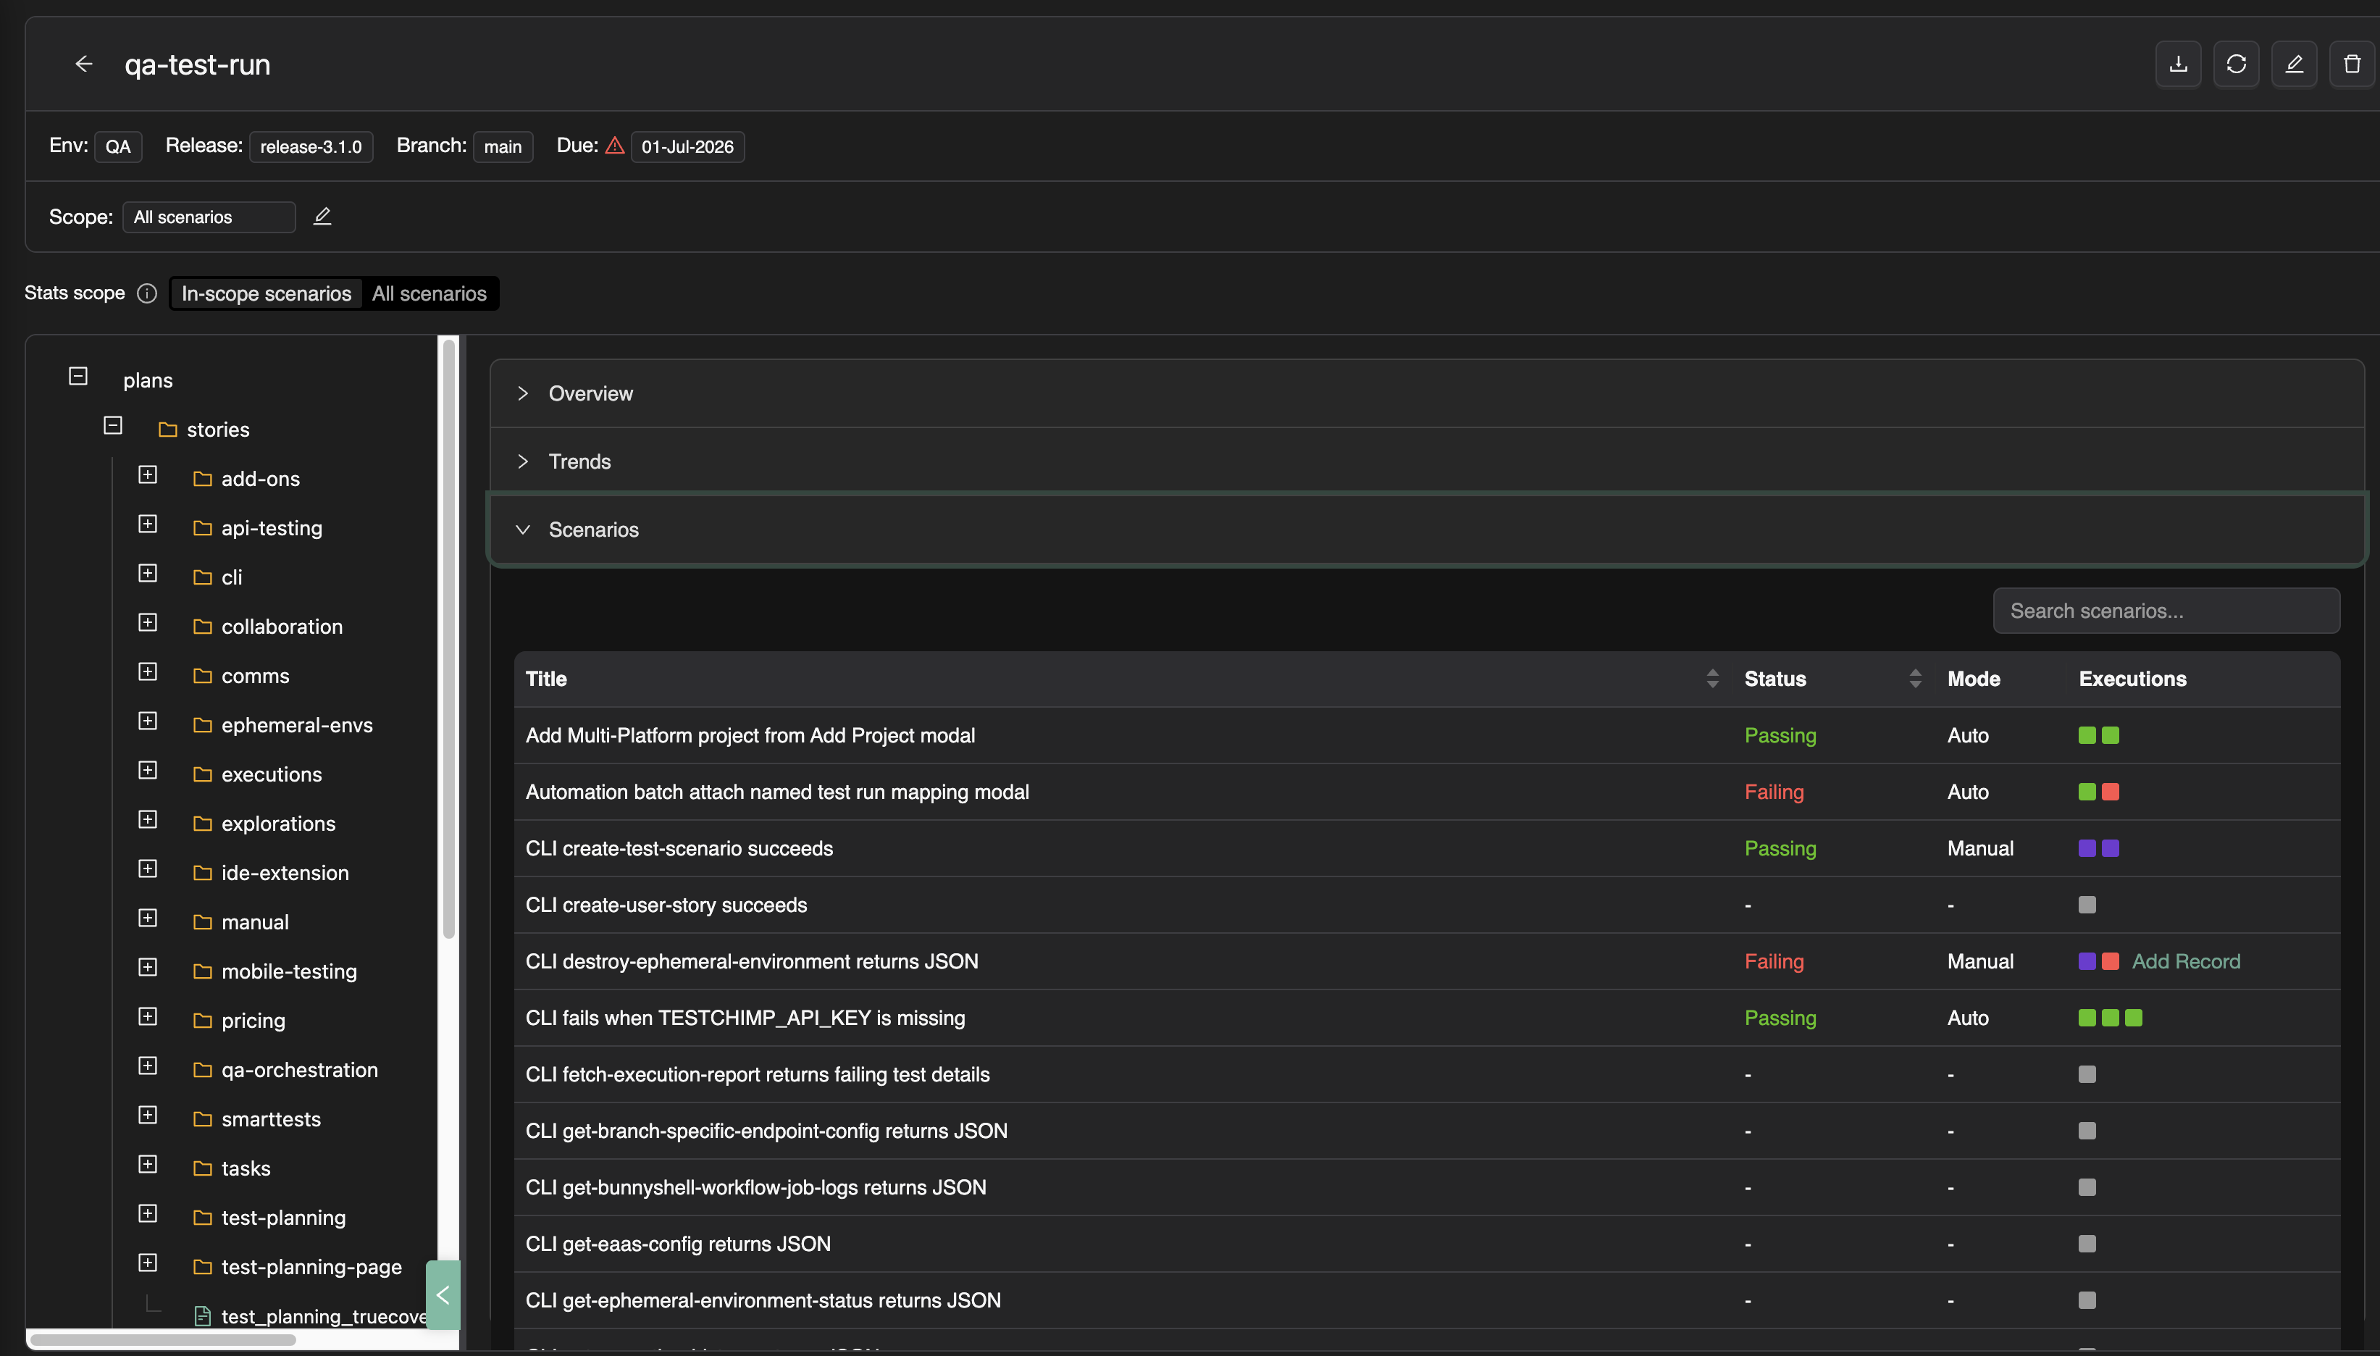This screenshot has width=2380, height=1356.
Task: Expand the qa-orchestration folder node
Action: [x=147, y=1066]
